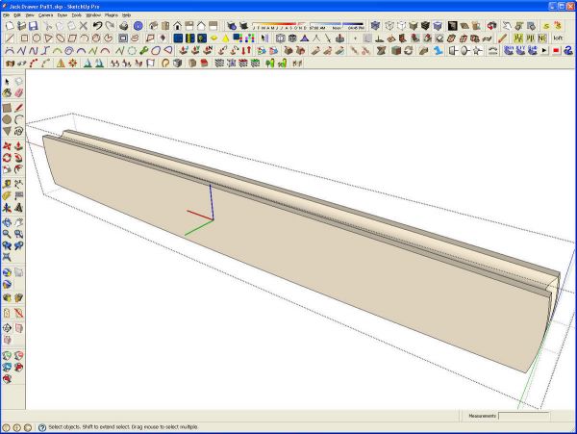Screen dimensions: 577x434
Task: Toggle X-ray face style
Action: [x=375, y=26]
